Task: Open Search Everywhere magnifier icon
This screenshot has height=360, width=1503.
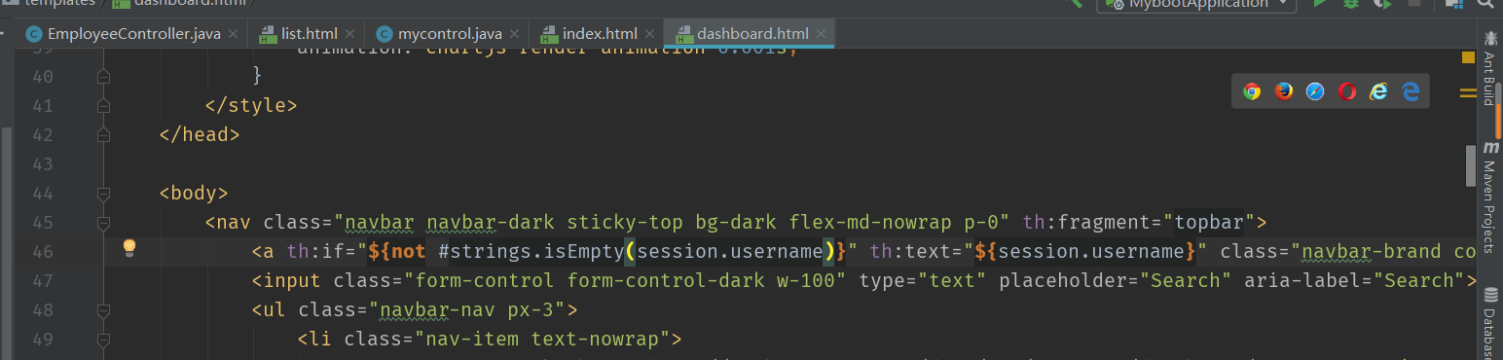Action: [1486, 4]
